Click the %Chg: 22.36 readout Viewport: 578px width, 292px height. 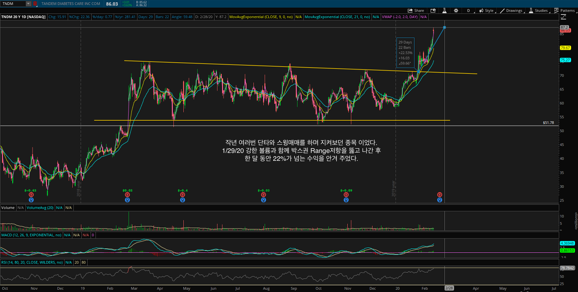79,17
